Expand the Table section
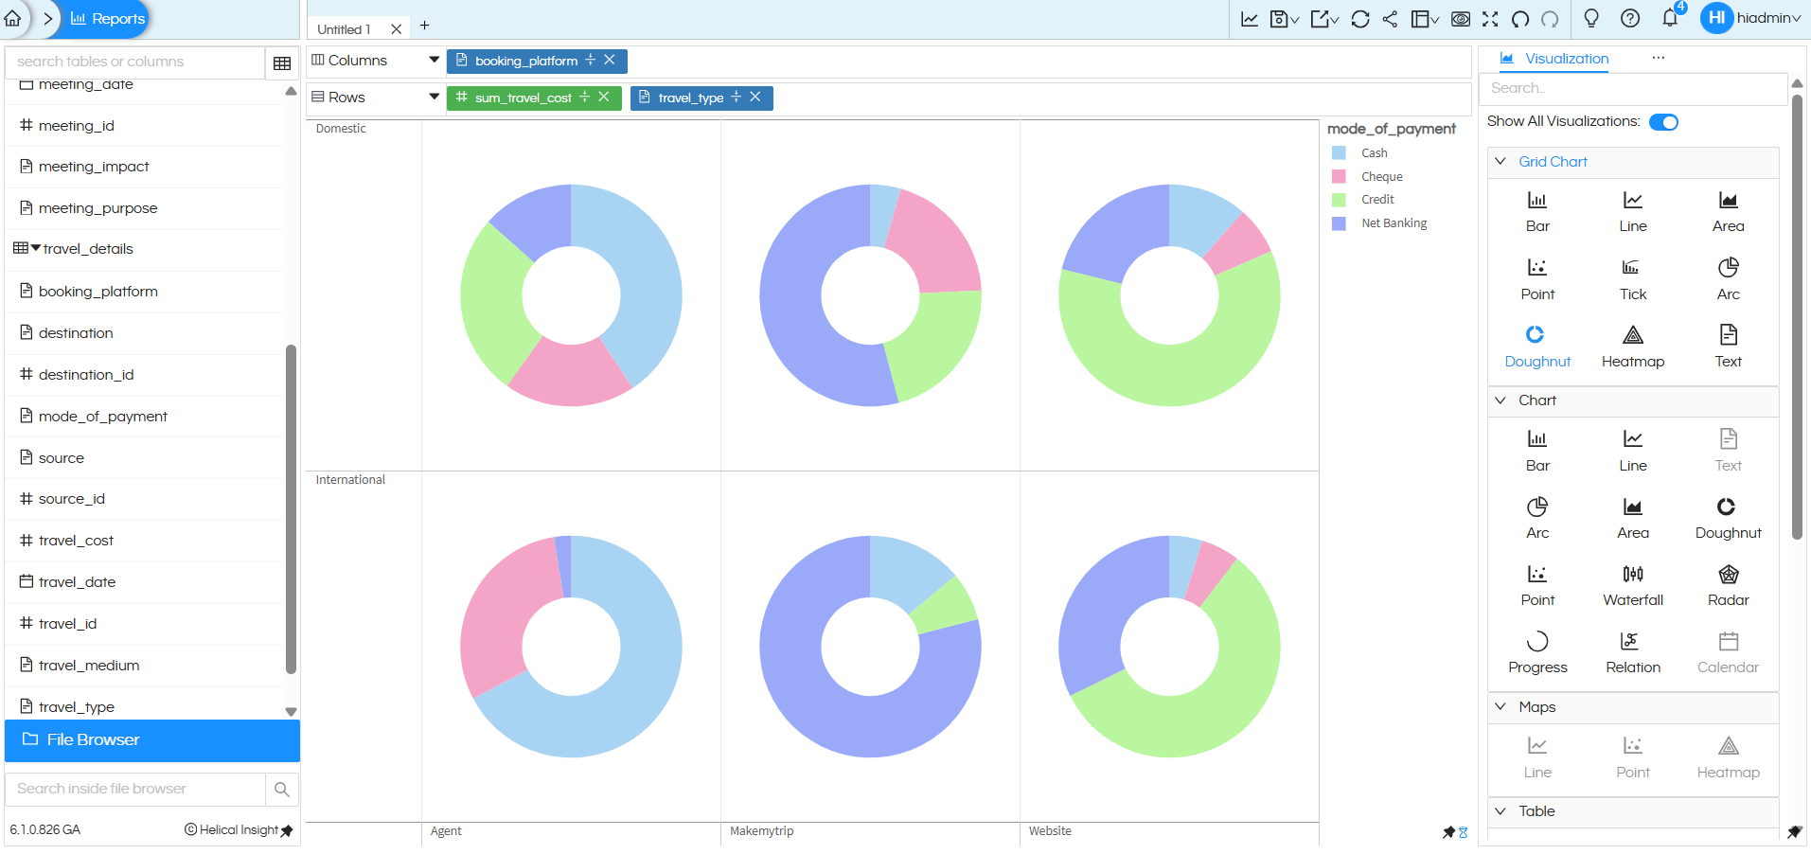This screenshot has height=854, width=1811. click(1501, 810)
